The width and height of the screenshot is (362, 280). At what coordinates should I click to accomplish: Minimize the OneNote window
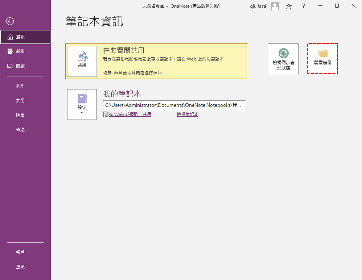(x=320, y=6)
